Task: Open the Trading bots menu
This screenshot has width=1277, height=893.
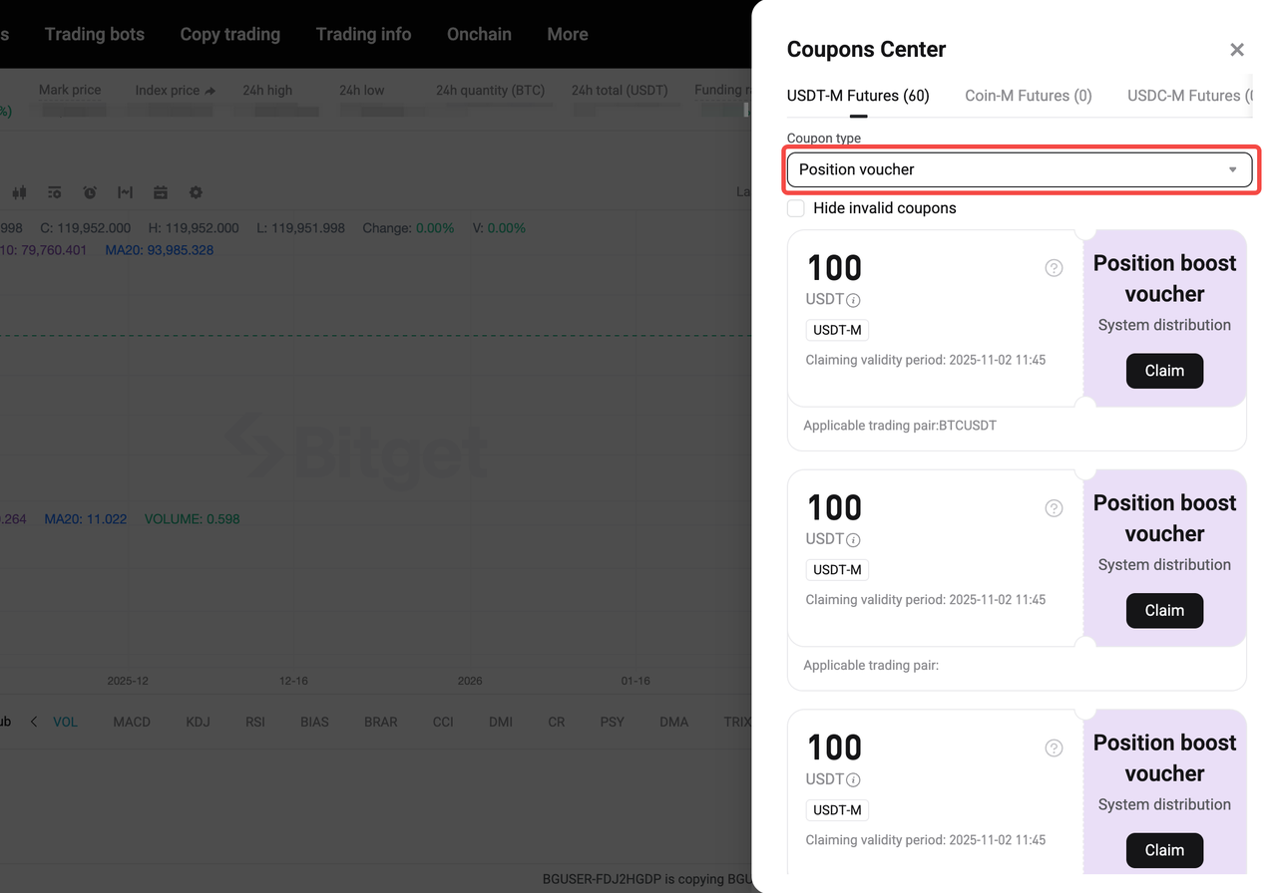Action: tap(94, 33)
